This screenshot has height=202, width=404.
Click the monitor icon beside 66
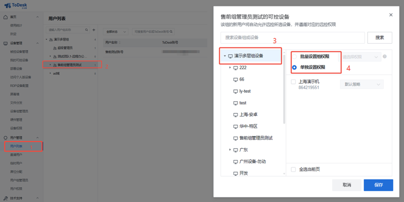point(236,80)
